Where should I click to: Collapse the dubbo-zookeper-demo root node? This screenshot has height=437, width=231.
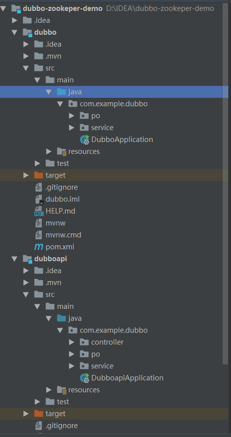(x=3, y=8)
